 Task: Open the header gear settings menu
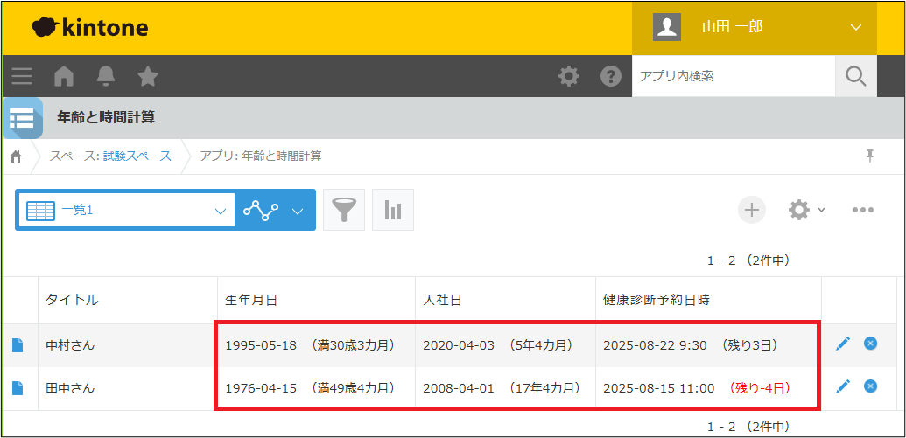[x=569, y=76]
